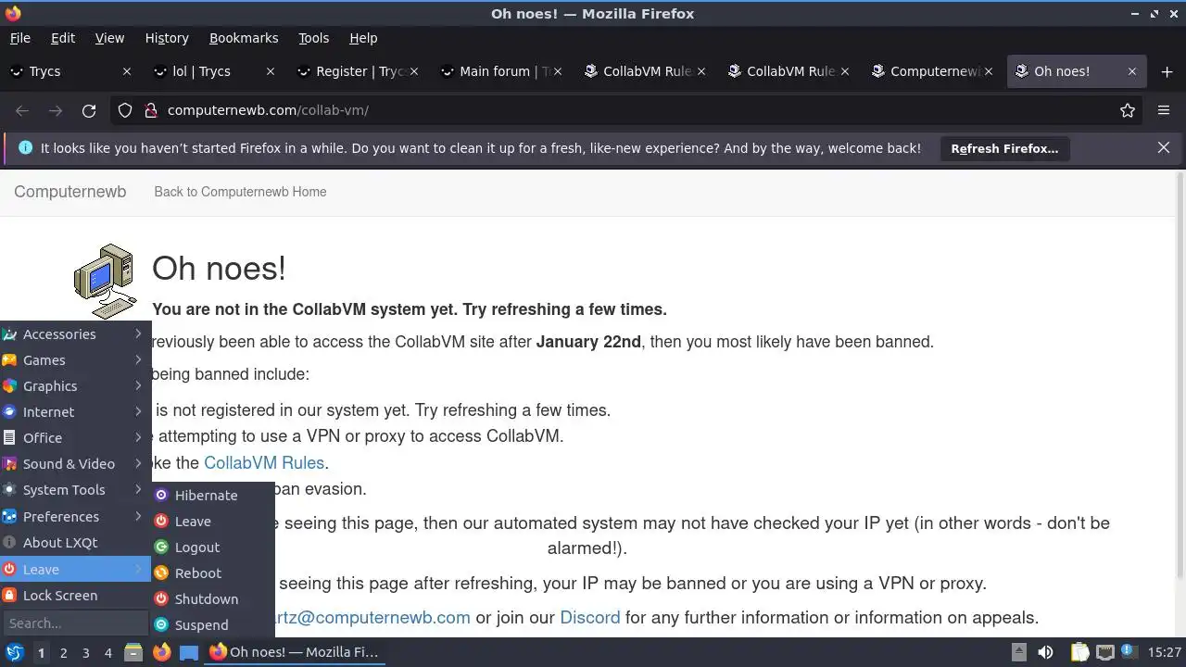This screenshot has width=1186, height=667.
Task: Click the Refresh Firefox… button
Action: (x=1004, y=148)
